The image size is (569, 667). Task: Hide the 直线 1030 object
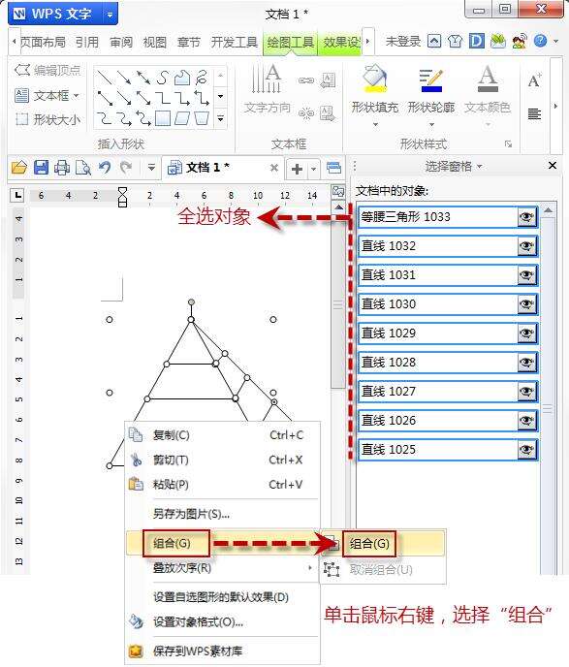(x=526, y=304)
